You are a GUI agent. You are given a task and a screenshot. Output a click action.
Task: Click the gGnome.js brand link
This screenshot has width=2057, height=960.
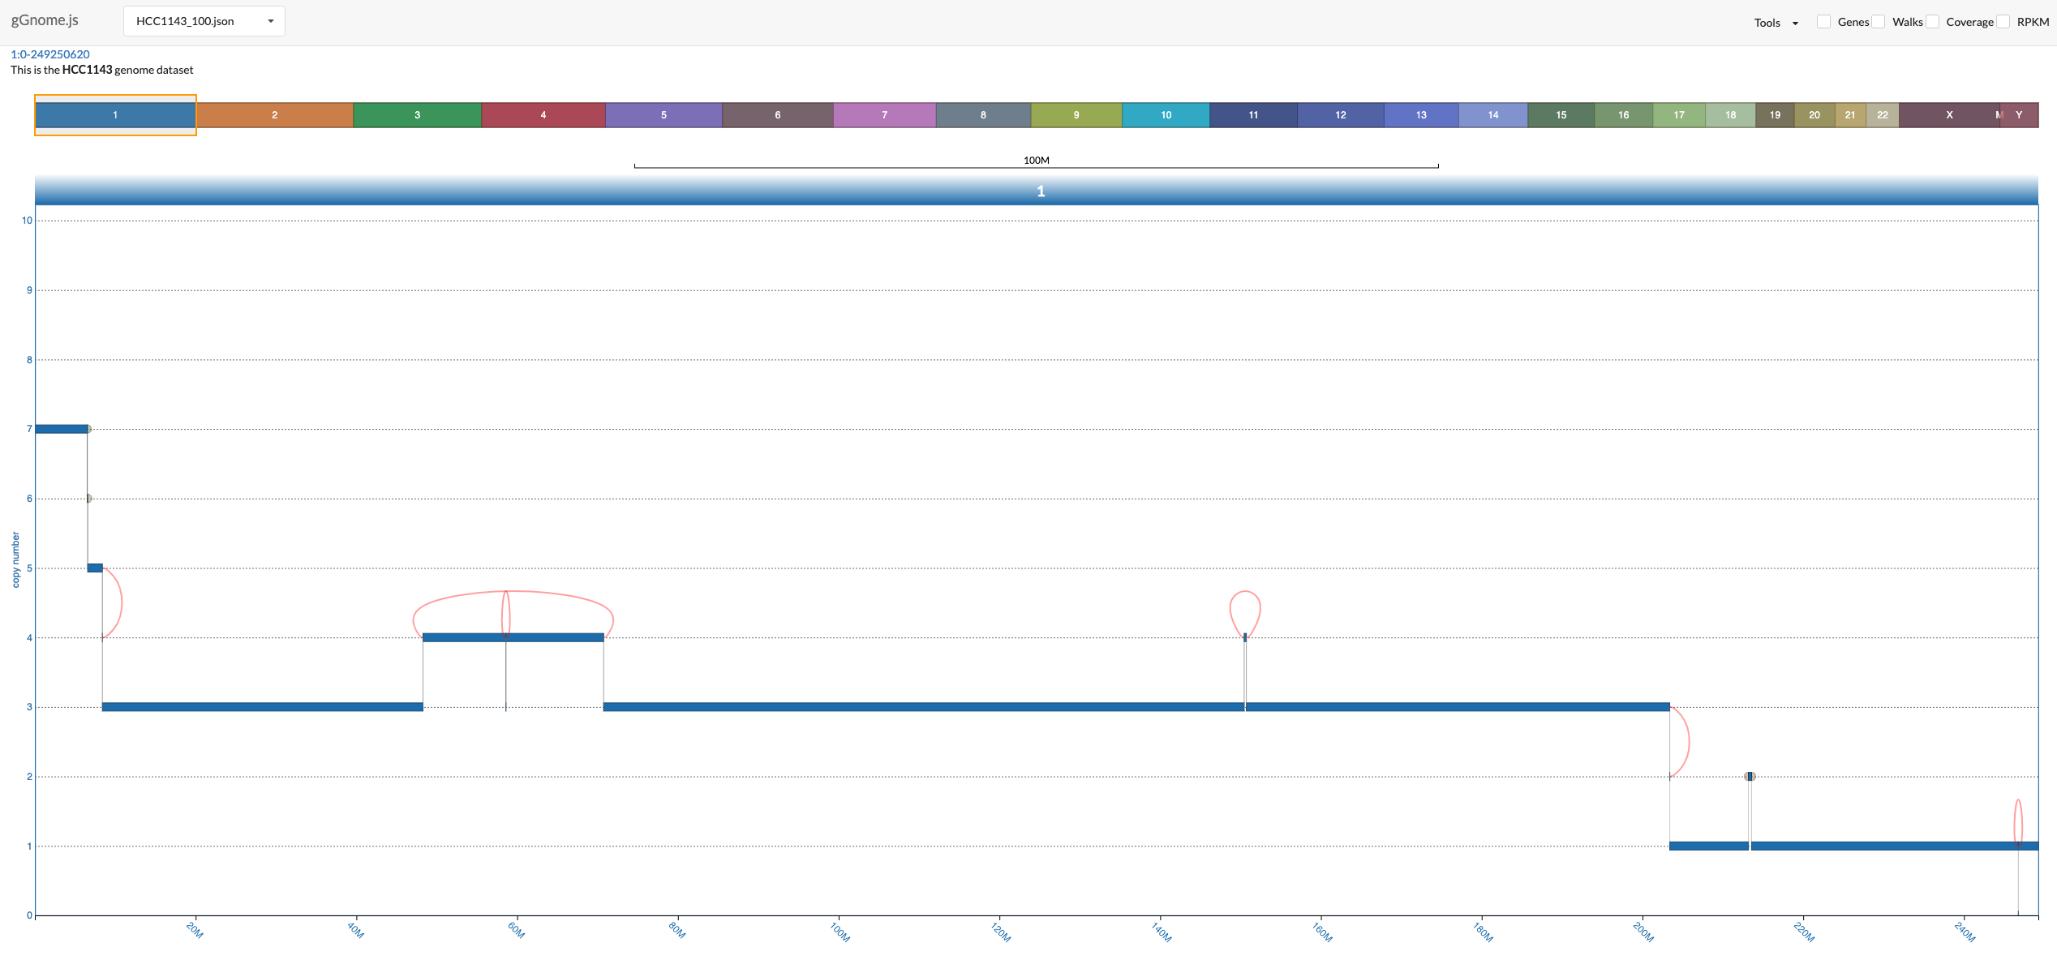(45, 20)
